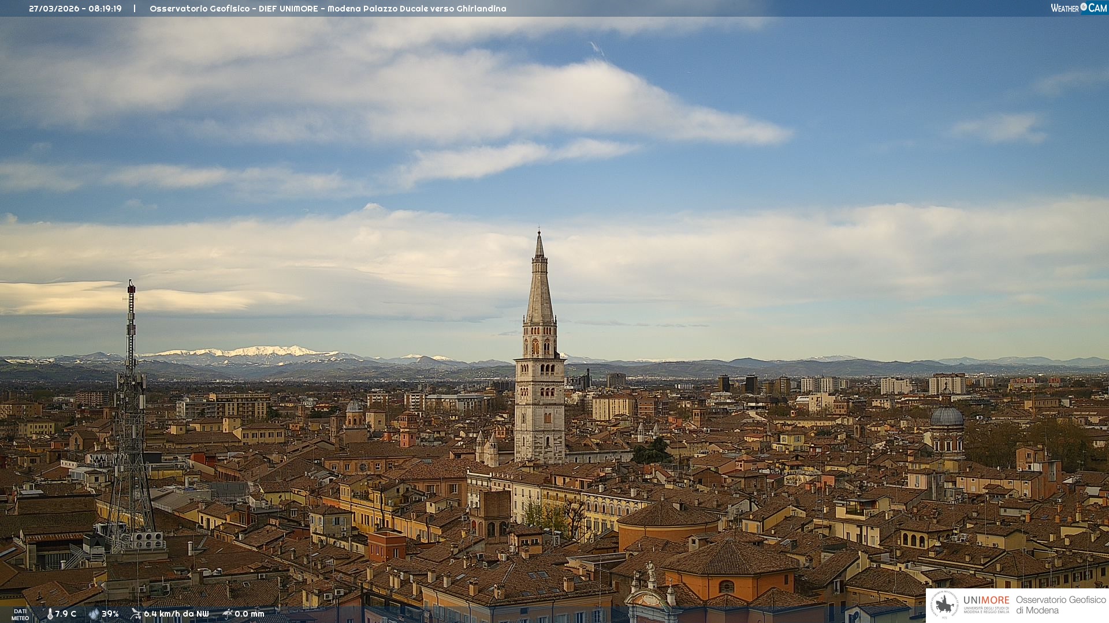Click the grey church dome at the right
This screenshot has width=1109, height=623.
click(947, 417)
